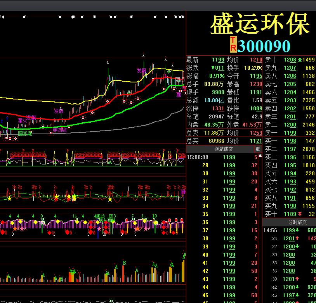Click the 涨停 price 1331

pos(218,108)
